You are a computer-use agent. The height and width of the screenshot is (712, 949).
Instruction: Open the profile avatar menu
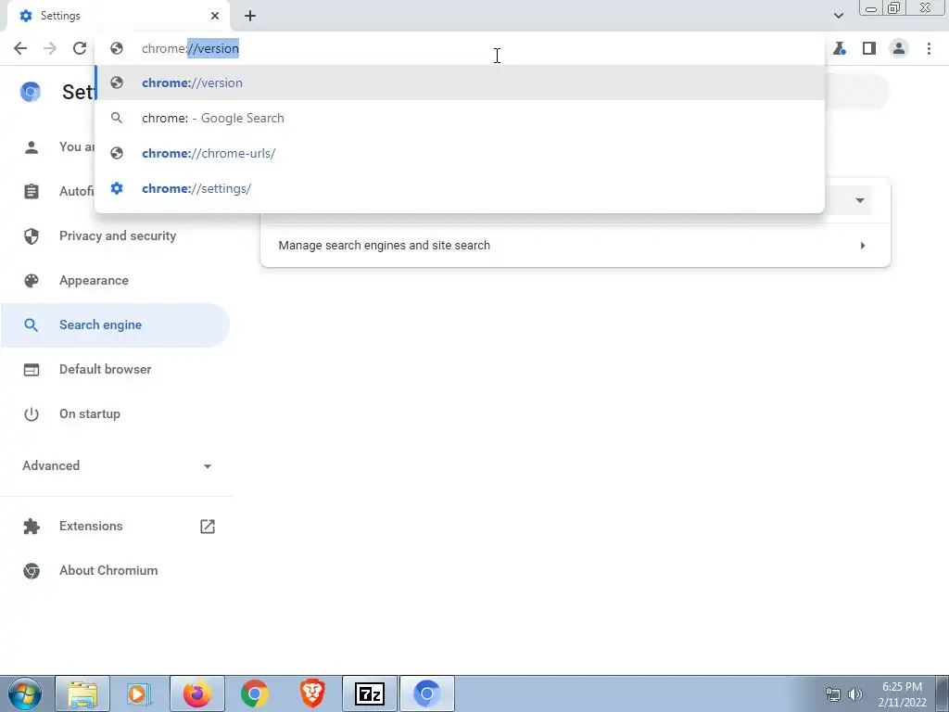pos(899,48)
